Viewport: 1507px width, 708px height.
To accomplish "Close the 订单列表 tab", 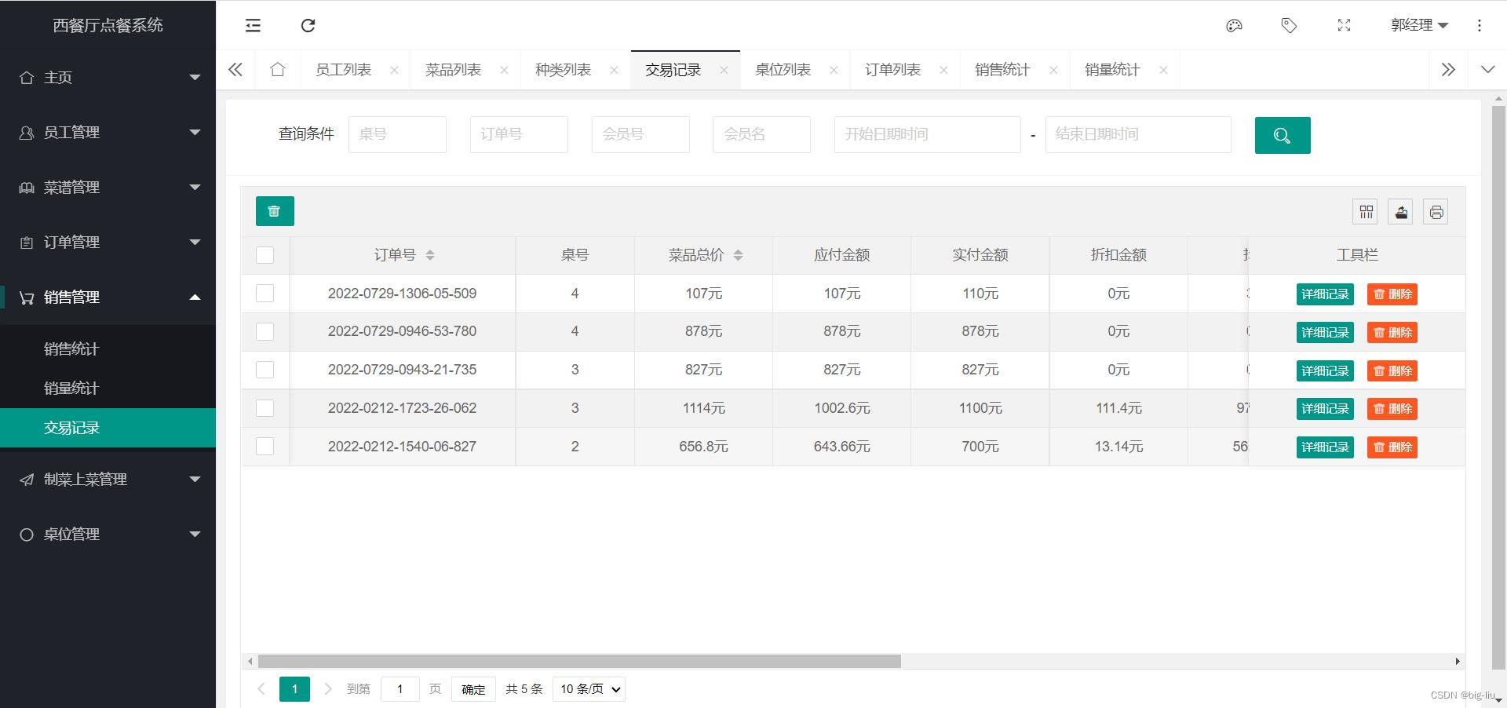I will point(943,70).
